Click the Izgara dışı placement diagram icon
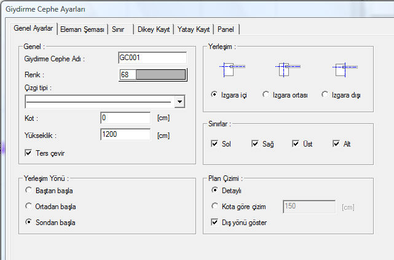 345,69
